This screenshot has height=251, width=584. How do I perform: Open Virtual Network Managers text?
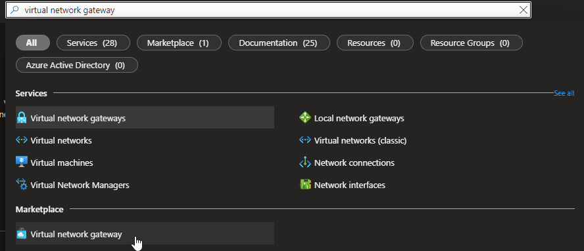[x=80, y=185]
